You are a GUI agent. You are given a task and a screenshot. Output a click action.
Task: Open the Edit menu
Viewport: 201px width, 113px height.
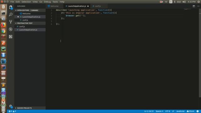pyautogui.click(x=18, y=2)
